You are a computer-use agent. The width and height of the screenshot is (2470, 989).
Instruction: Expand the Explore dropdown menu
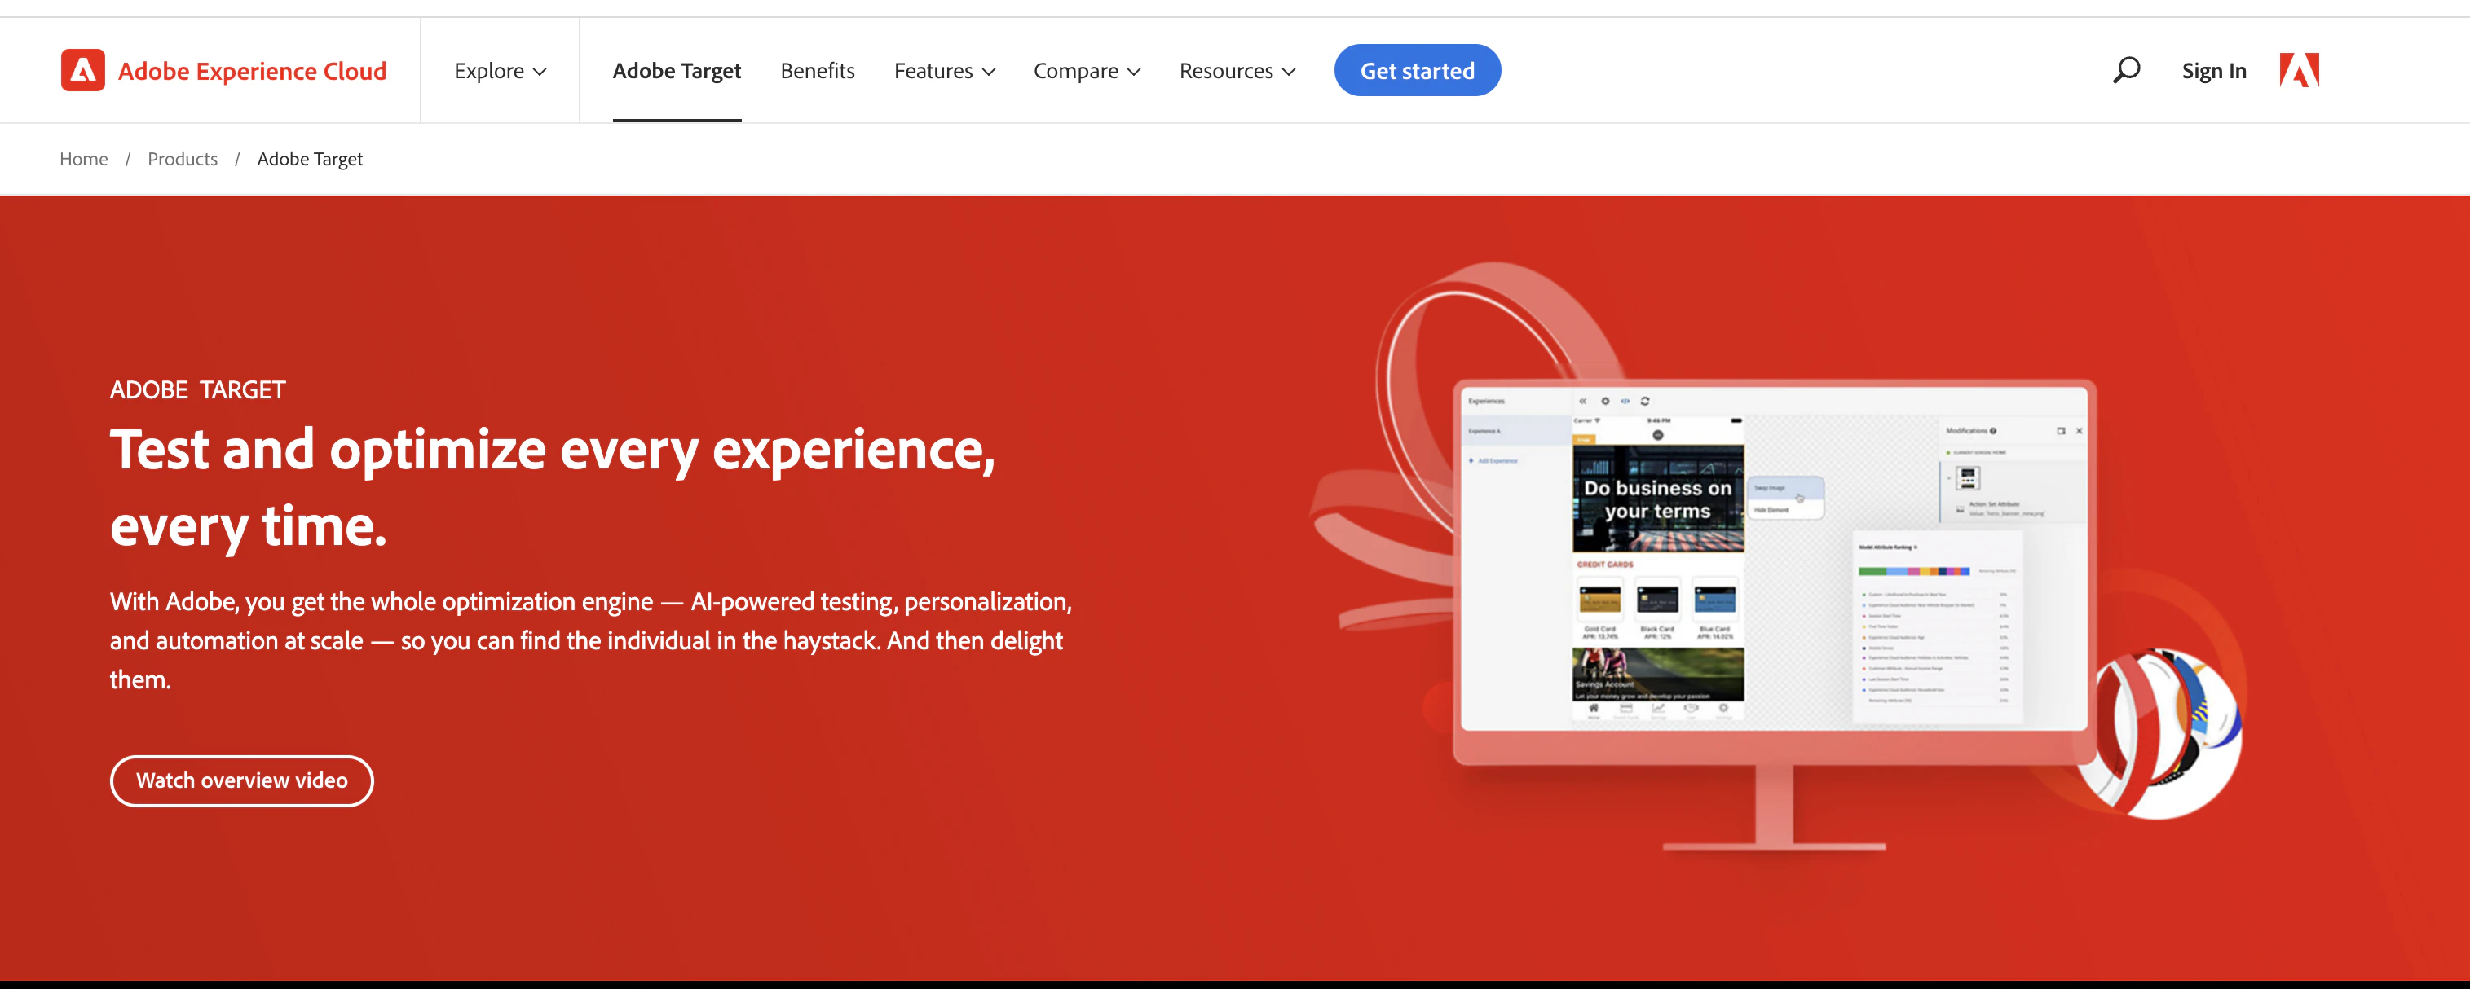coord(500,71)
